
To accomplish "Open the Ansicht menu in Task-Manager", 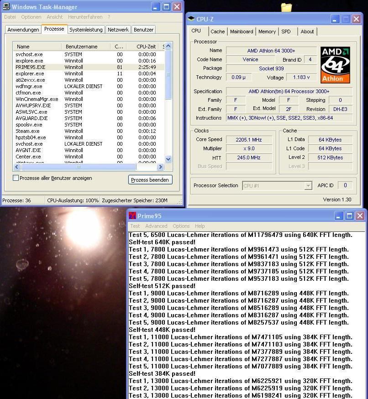I will (54, 17).
